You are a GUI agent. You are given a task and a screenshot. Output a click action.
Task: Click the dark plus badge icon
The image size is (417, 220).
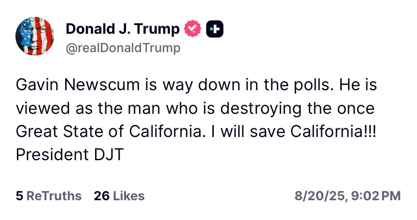tap(214, 30)
